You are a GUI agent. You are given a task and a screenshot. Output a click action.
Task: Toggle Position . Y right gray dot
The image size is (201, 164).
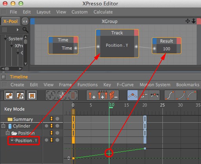pos(57,140)
